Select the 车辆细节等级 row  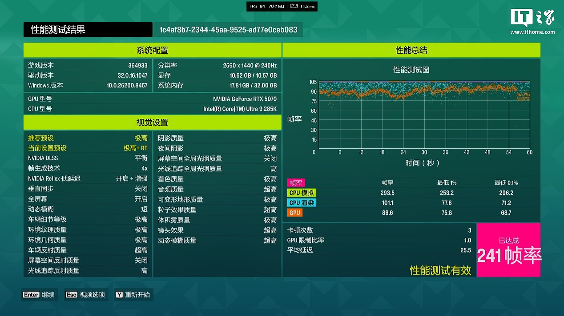click(88, 220)
